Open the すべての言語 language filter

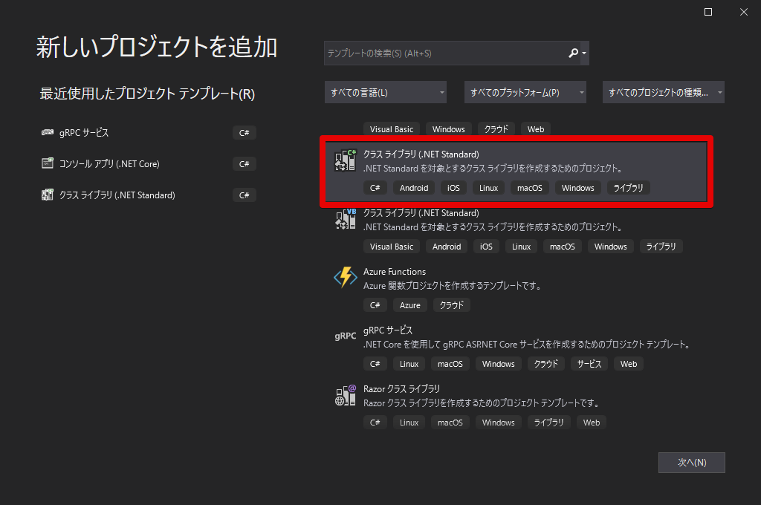coord(386,92)
